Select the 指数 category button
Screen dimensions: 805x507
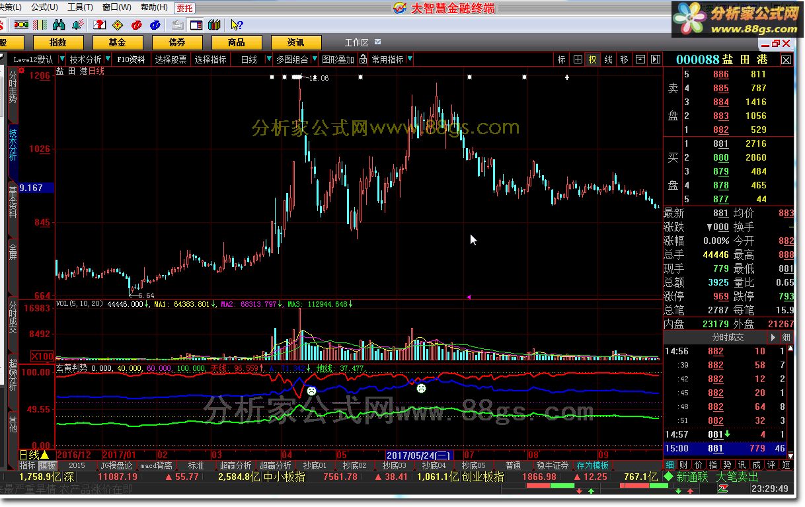click(x=57, y=42)
